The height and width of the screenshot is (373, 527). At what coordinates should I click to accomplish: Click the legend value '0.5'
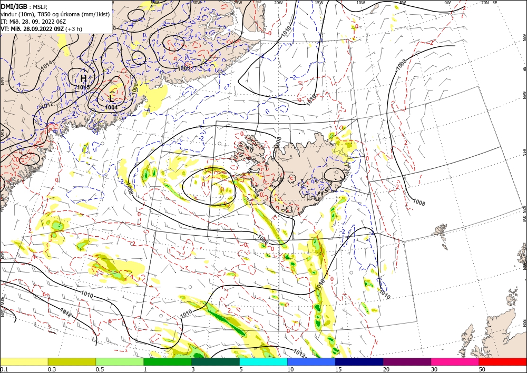(99, 369)
